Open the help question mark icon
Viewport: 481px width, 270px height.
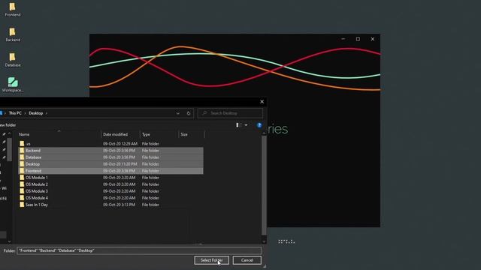(x=259, y=125)
